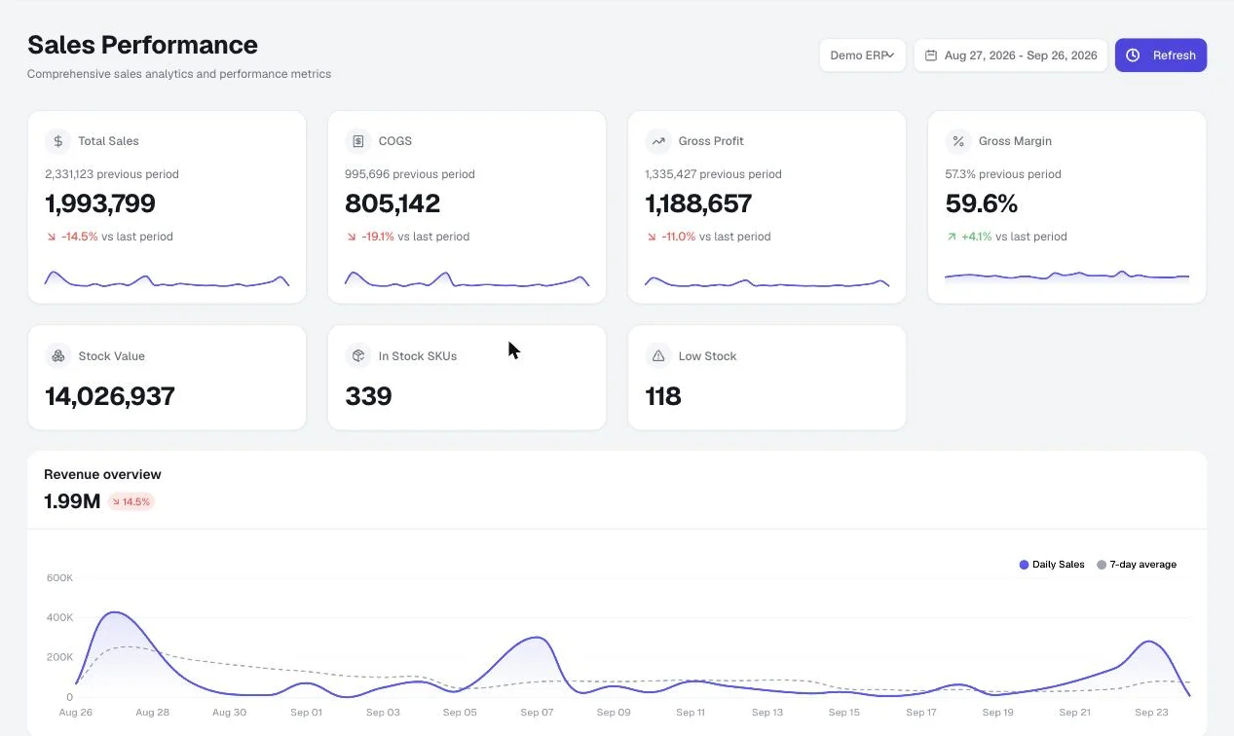
Task: Click the red down arrow beside -14.5%
Action: click(51, 237)
